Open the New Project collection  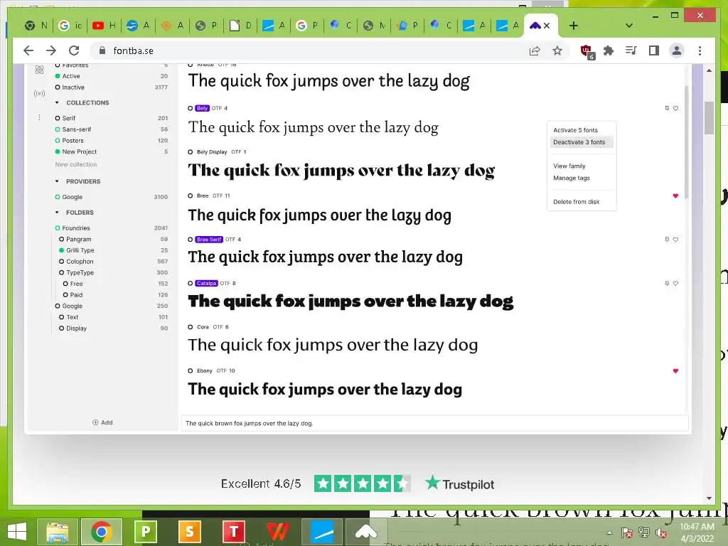click(x=80, y=152)
